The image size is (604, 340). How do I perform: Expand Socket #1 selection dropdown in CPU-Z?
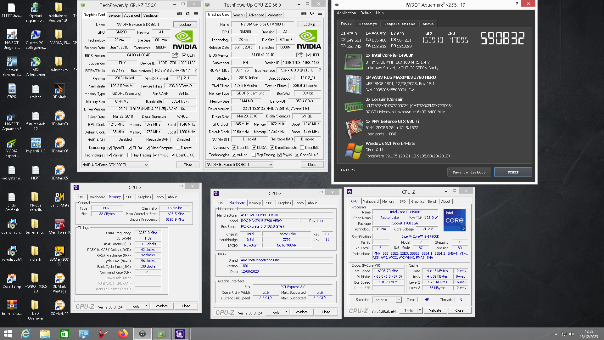point(399,300)
